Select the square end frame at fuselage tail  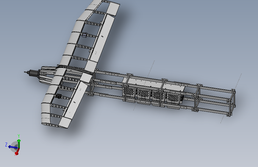tap(231, 103)
